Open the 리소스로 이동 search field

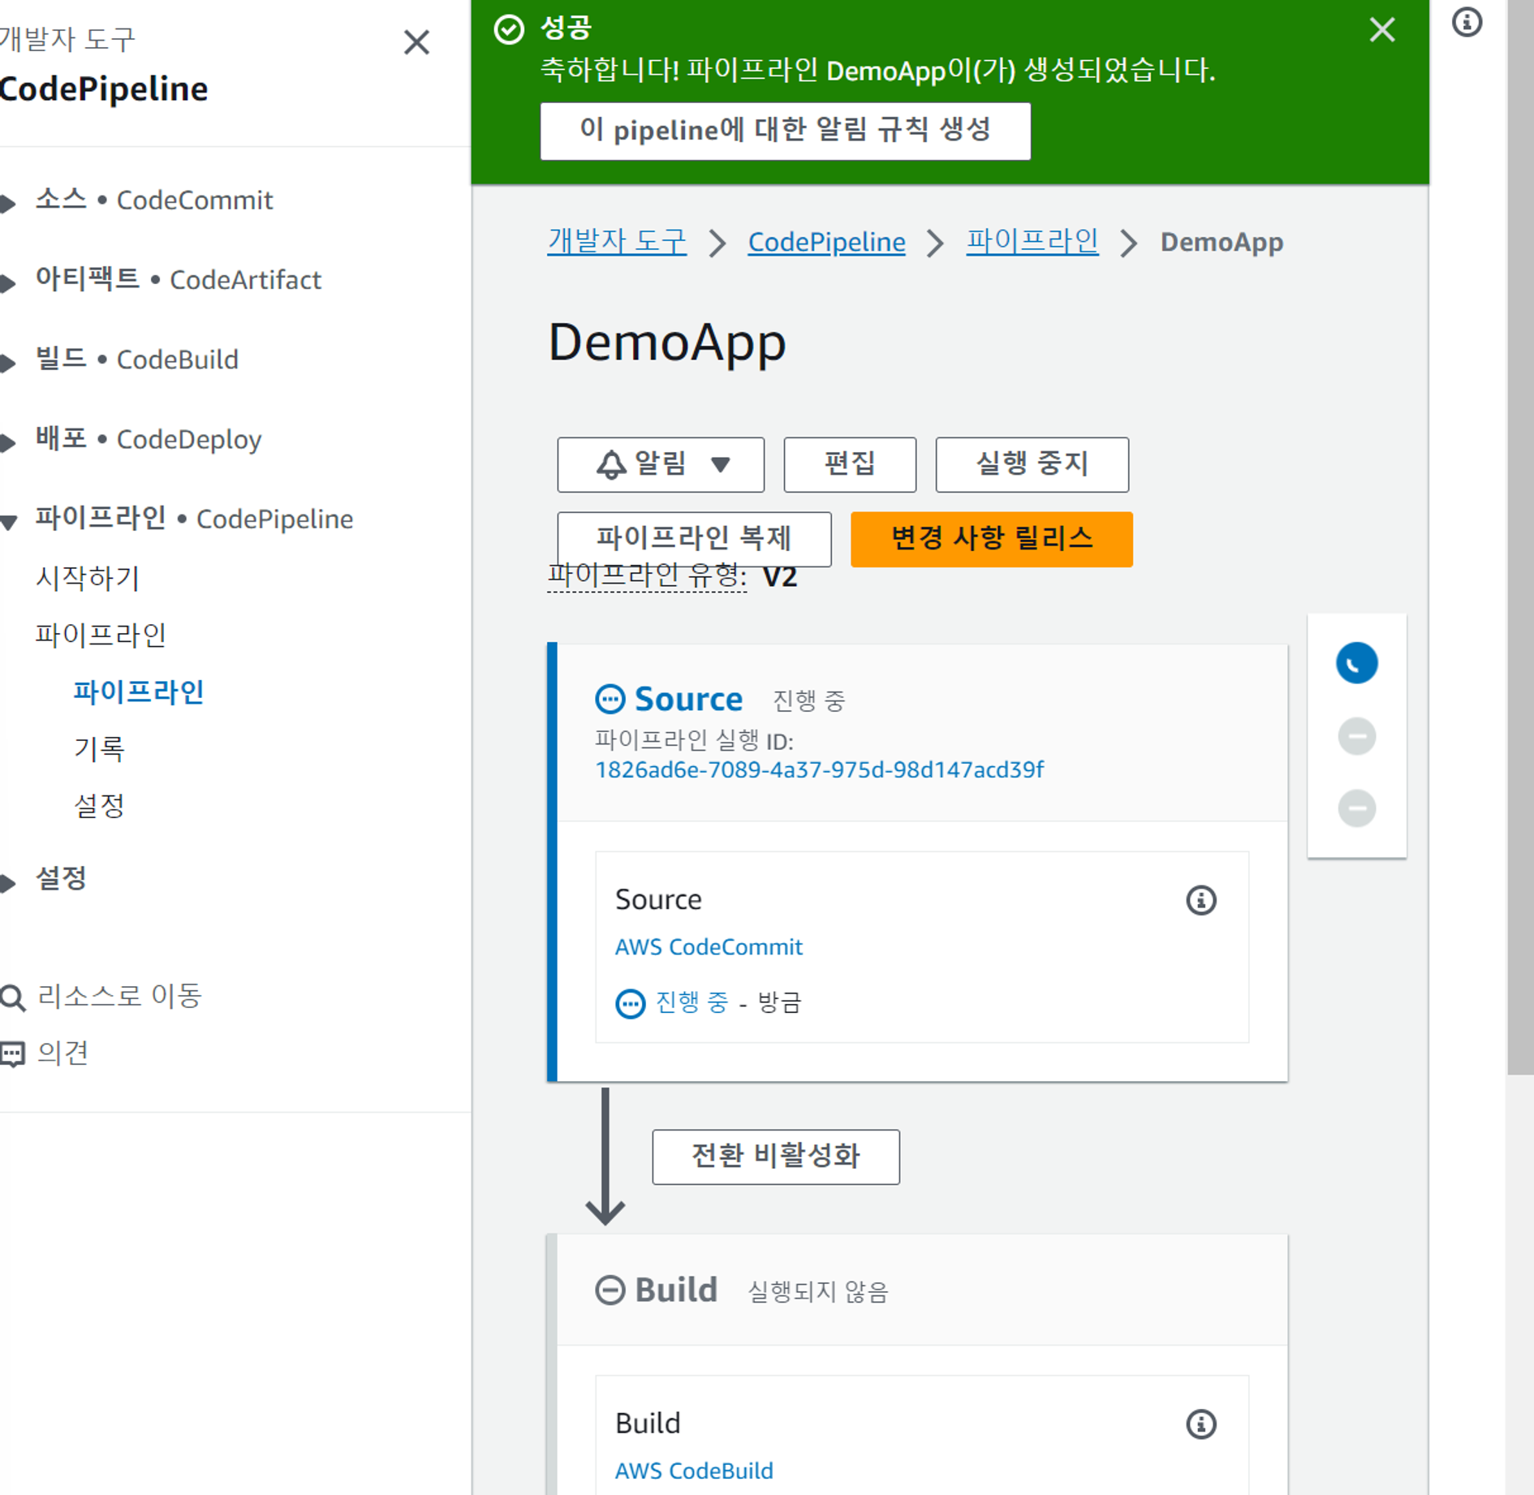pos(119,996)
